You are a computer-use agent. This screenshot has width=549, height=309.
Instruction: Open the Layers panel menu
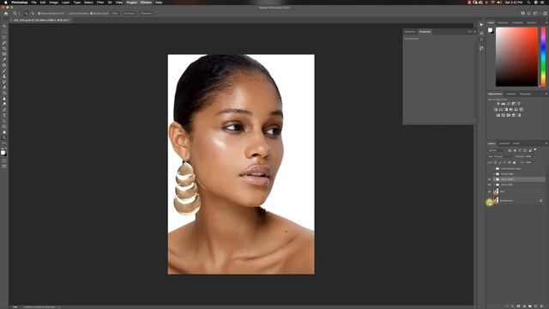click(546, 143)
